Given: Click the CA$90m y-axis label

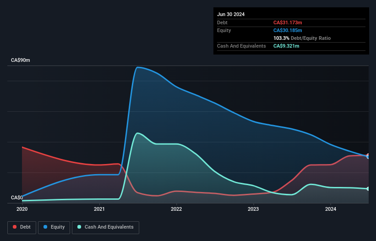Looking at the screenshot, I should click(21, 60).
